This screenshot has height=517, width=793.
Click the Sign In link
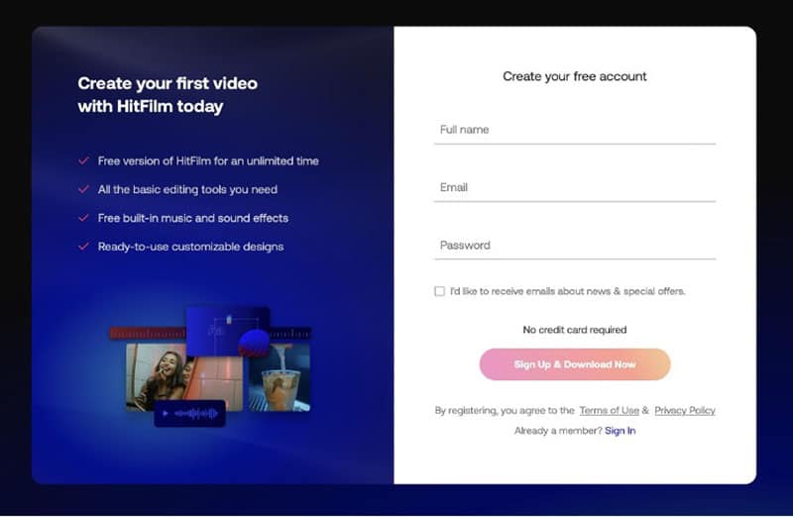coord(621,431)
